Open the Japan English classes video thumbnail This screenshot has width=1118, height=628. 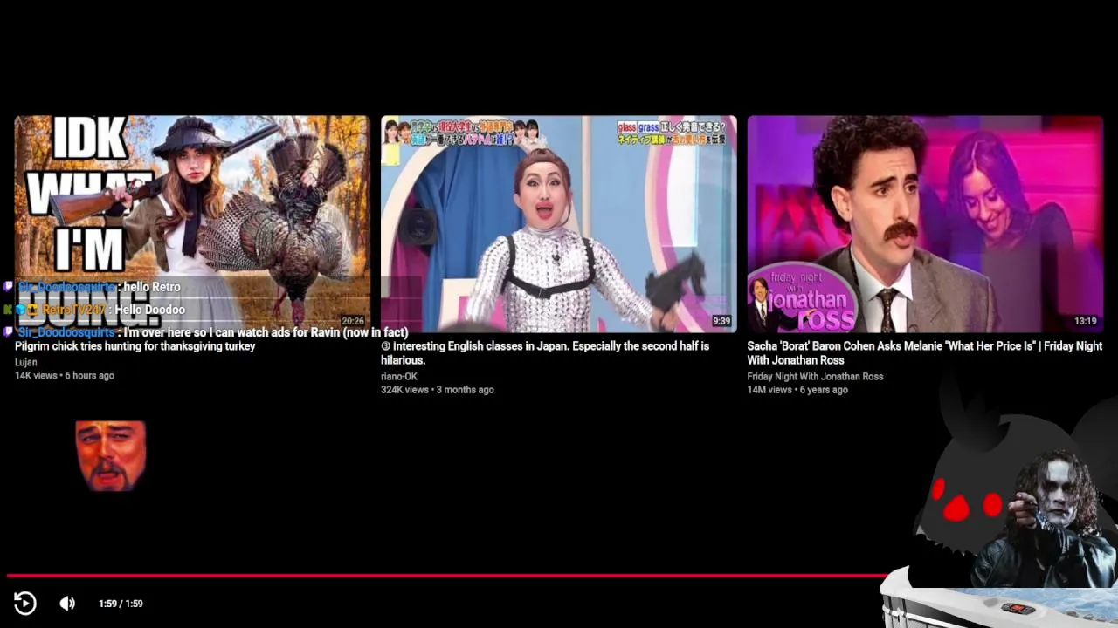click(x=559, y=223)
